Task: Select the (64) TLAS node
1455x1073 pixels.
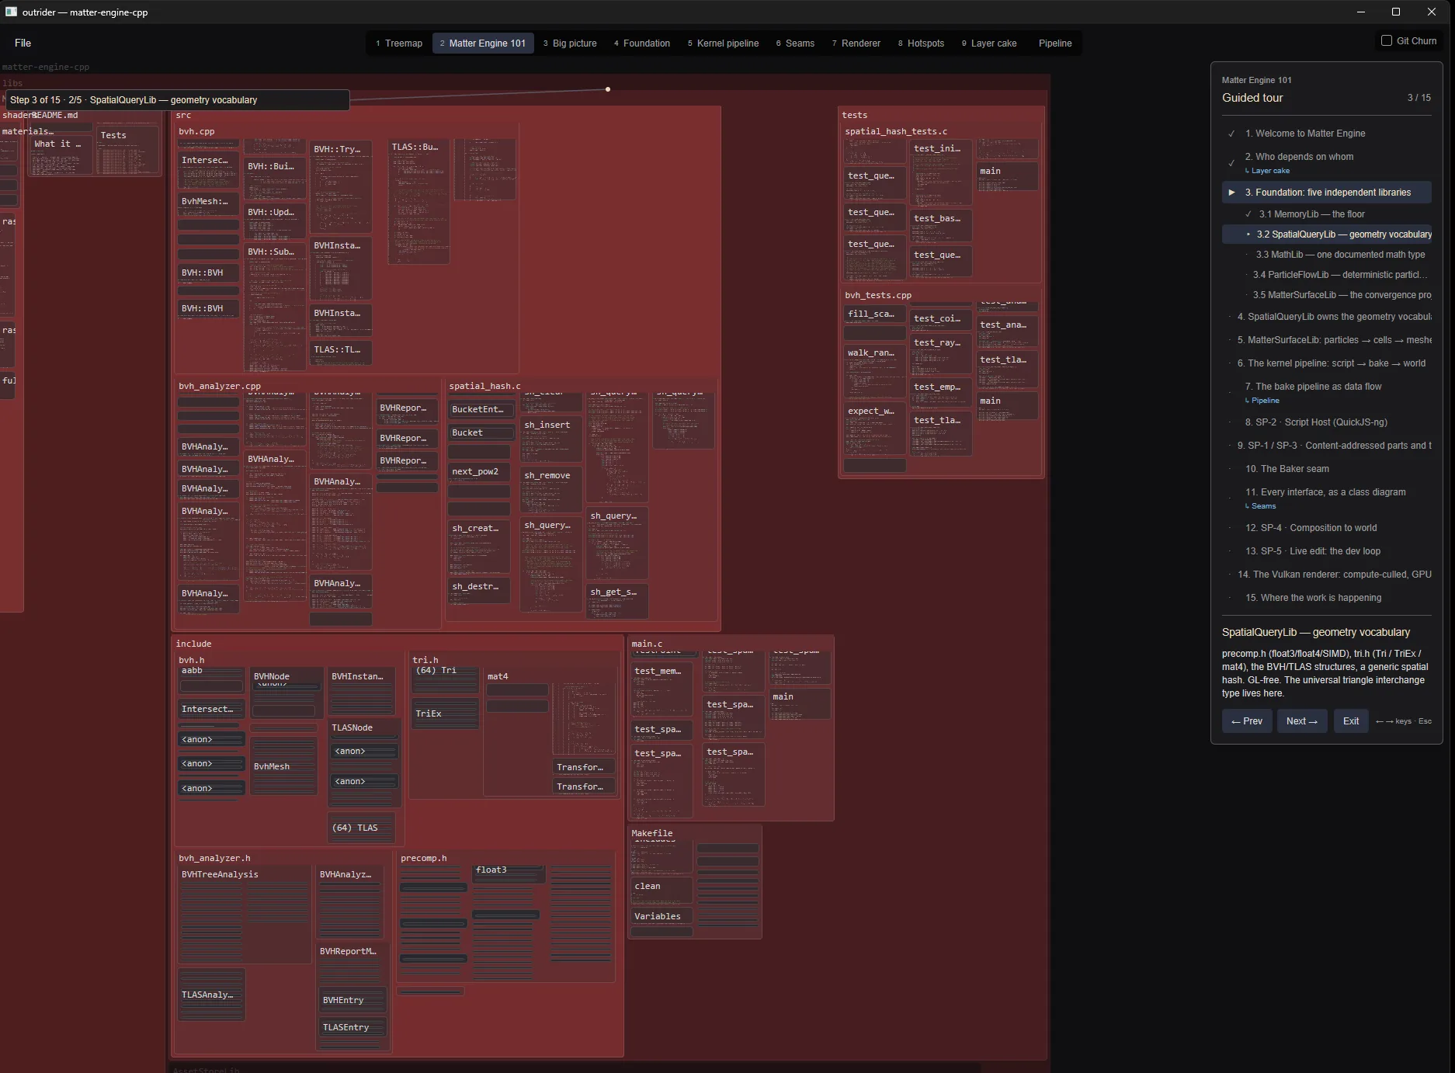Action: coord(361,828)
